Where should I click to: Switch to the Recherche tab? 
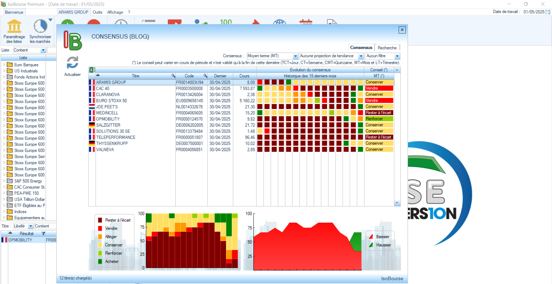click(x=387, y=48)
